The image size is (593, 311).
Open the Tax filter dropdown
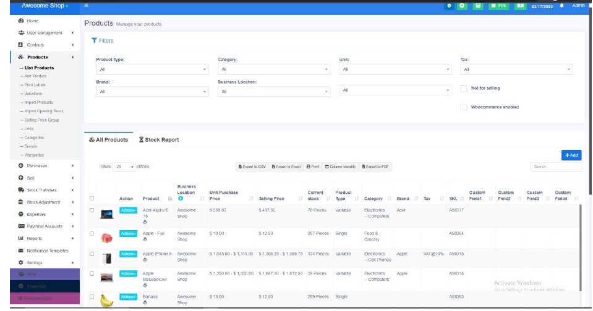pos(517,70)
